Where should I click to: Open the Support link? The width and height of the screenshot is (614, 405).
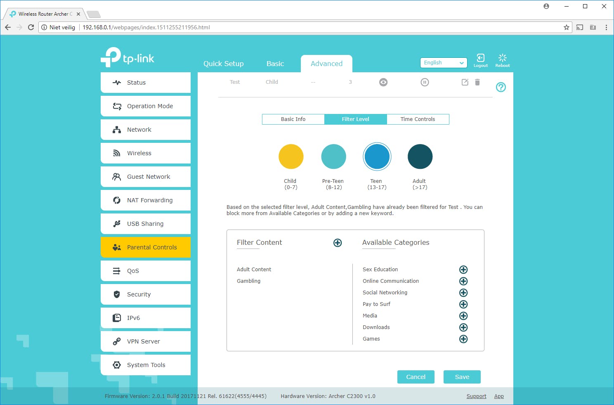(x=476, y=396)
